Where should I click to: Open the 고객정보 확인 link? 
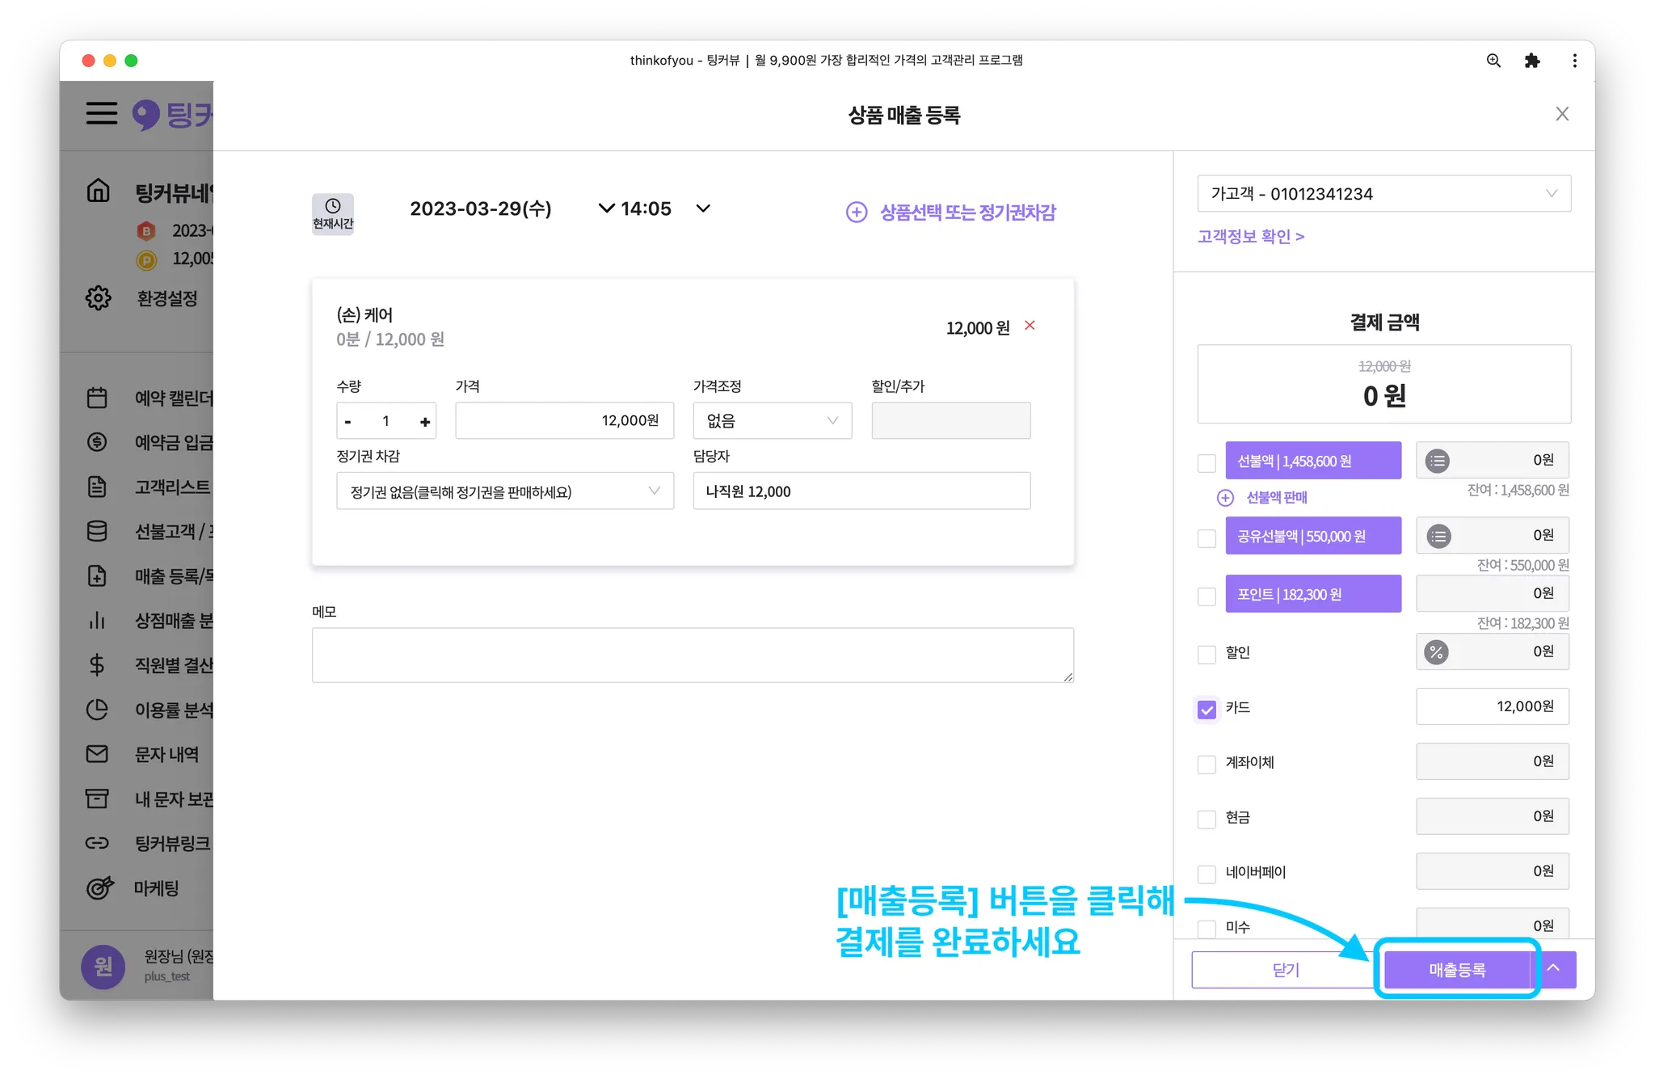pos(1250,236)
